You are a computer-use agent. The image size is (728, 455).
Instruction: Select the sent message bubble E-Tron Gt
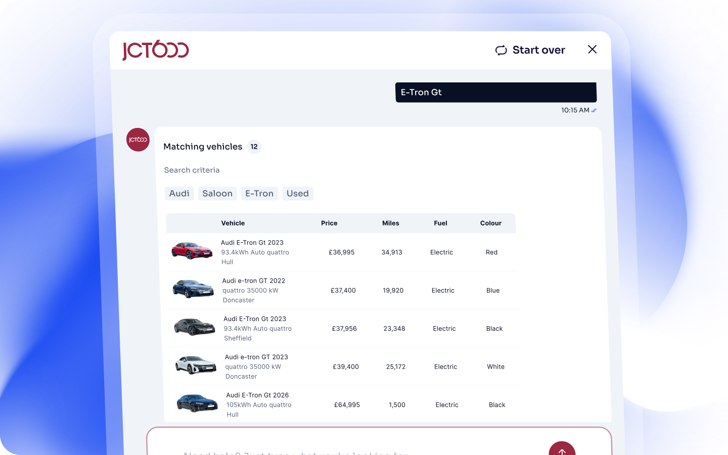(x=496, y=93)
